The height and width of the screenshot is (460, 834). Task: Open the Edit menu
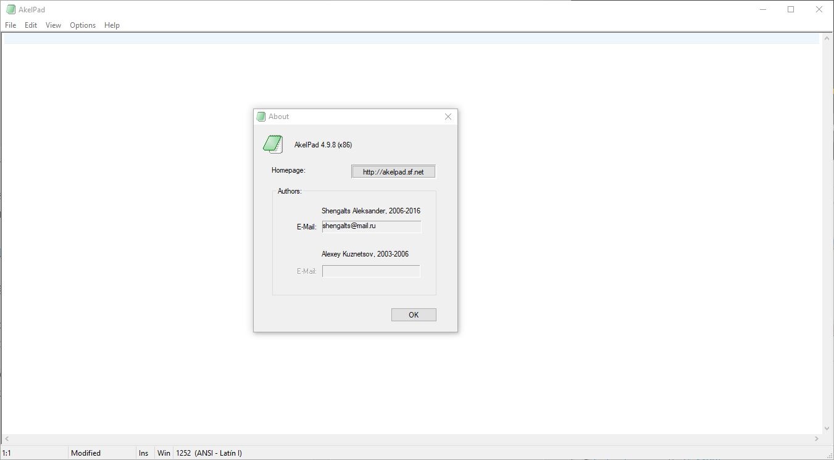point(31,25)
